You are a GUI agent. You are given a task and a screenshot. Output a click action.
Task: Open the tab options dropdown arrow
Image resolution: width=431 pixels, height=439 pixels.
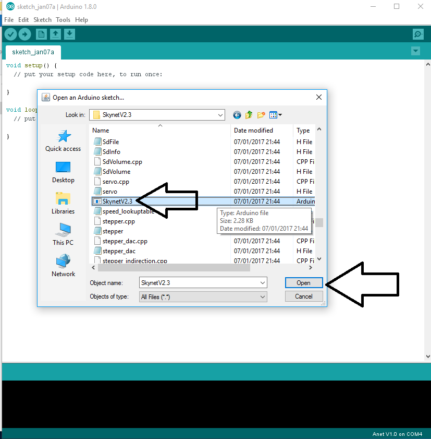[x=416, y=51]
